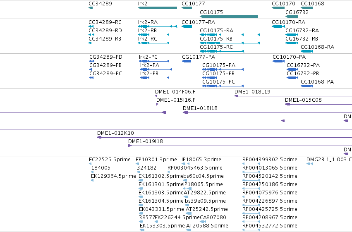The image size is (352, 232).
Task: Select EST EK129364.5prime
Action: tap(113, 176)
